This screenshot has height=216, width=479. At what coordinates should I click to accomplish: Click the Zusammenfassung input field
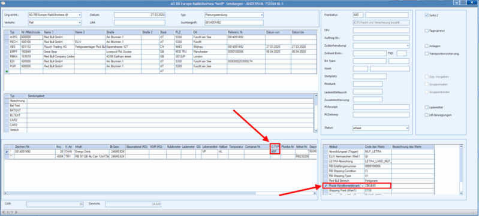pyautogui.click(x=367, y=99)
